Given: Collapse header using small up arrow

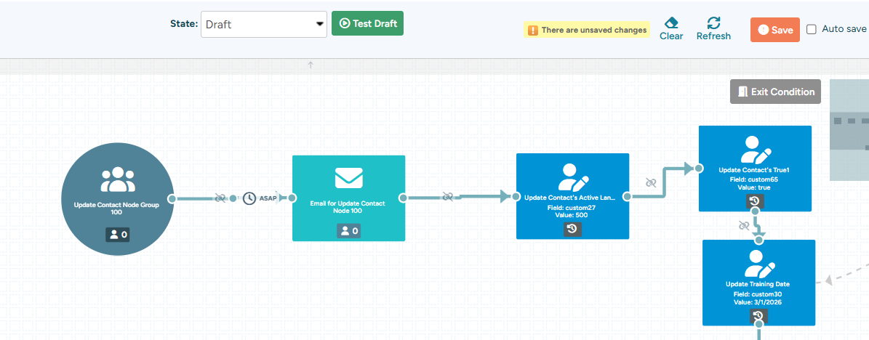Looking at the screenshot, I should click(x=311, y=65).
